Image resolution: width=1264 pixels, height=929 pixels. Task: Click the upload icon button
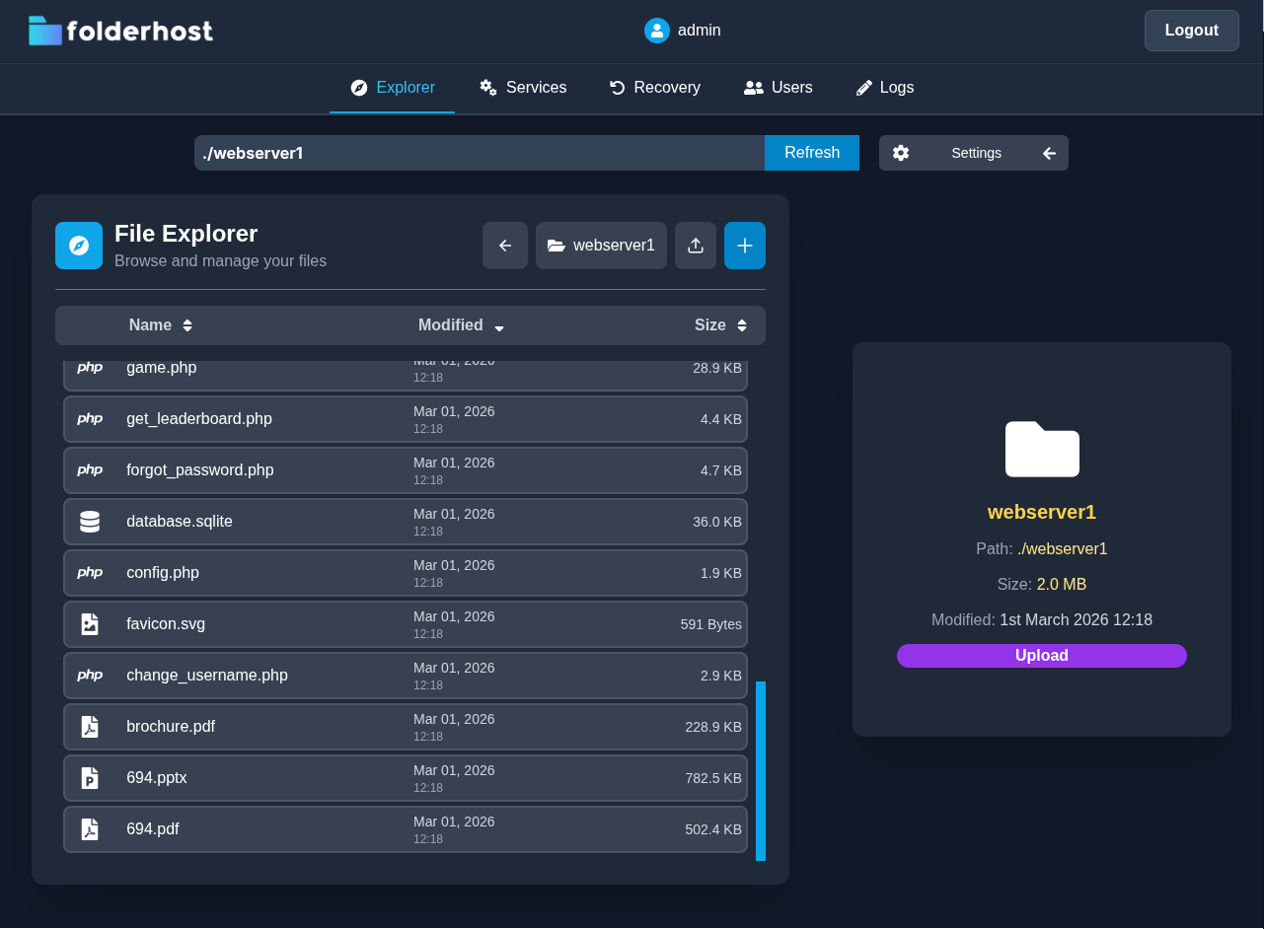(x=696, y=246)
